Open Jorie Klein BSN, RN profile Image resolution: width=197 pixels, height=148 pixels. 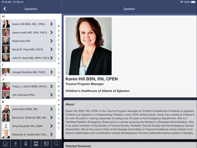pyautogui.click(x=24, y=109)
